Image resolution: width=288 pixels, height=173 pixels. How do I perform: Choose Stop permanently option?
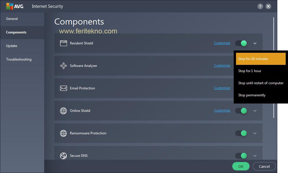(261, 95)
